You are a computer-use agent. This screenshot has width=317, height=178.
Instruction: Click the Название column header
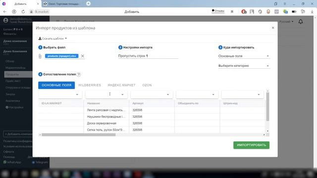click(x=106, y=103)
